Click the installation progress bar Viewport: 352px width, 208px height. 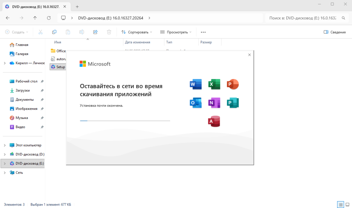[x=125, y=121]
